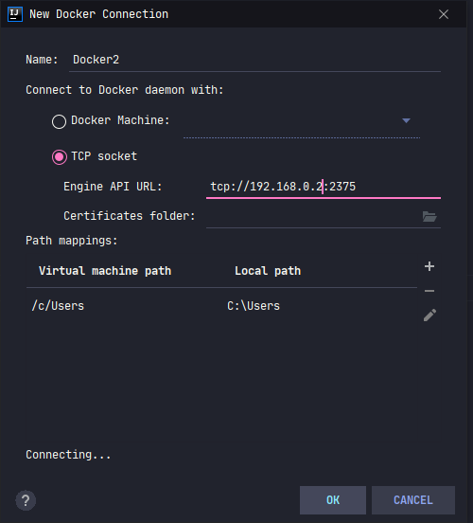Click into the Engine API URL field
This screenshot has height=523, width=473.
(324, 187)
